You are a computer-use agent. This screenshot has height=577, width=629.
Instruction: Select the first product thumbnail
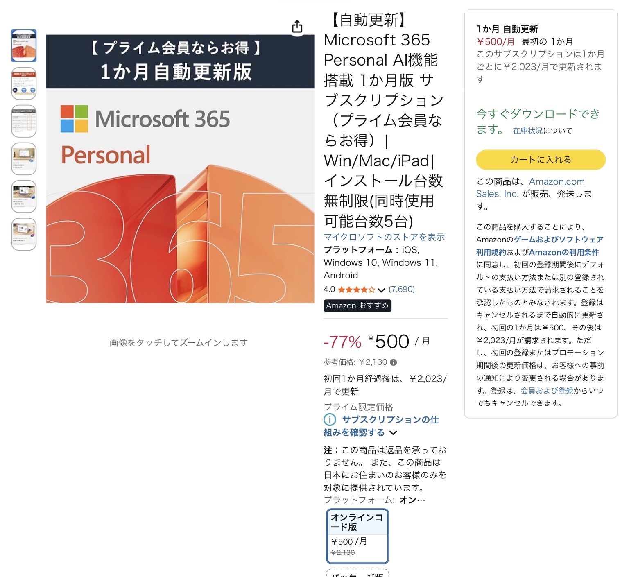24,46
